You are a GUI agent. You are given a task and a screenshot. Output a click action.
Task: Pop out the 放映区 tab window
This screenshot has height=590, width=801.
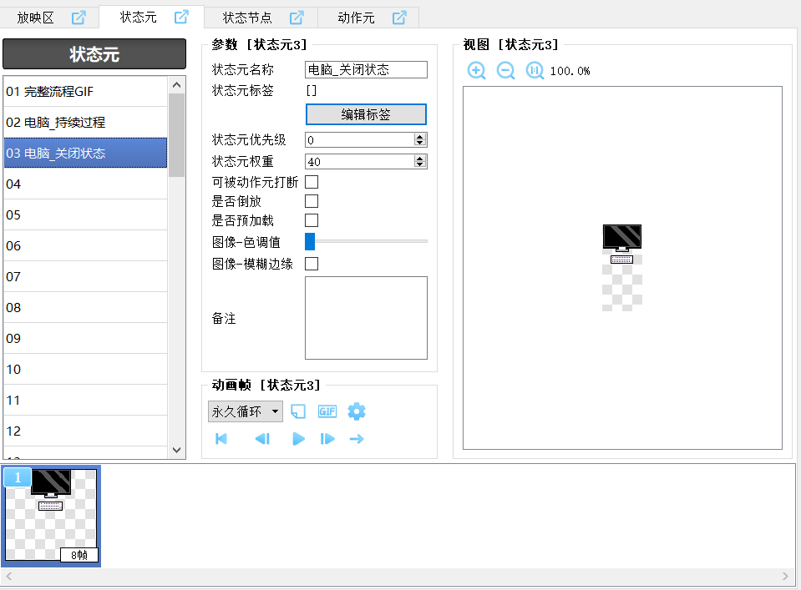point(79,17)
